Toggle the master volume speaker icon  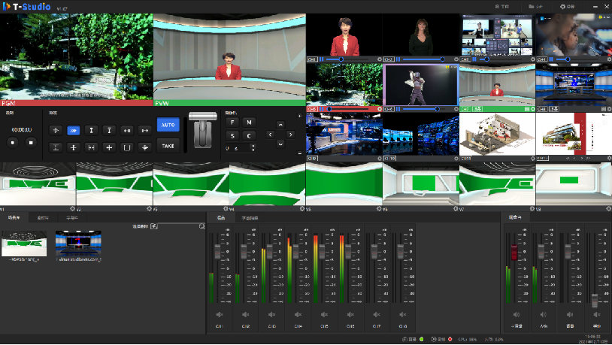coord(516,314)
